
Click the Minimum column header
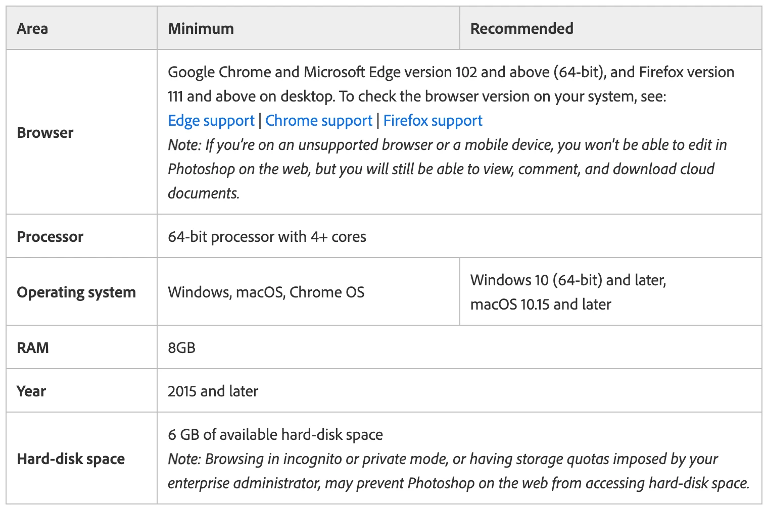point(201,29)
